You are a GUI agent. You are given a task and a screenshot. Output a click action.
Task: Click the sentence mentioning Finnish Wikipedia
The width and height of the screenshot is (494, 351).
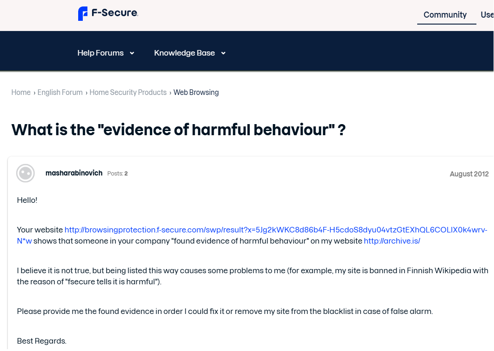click(x=253, y=276)
